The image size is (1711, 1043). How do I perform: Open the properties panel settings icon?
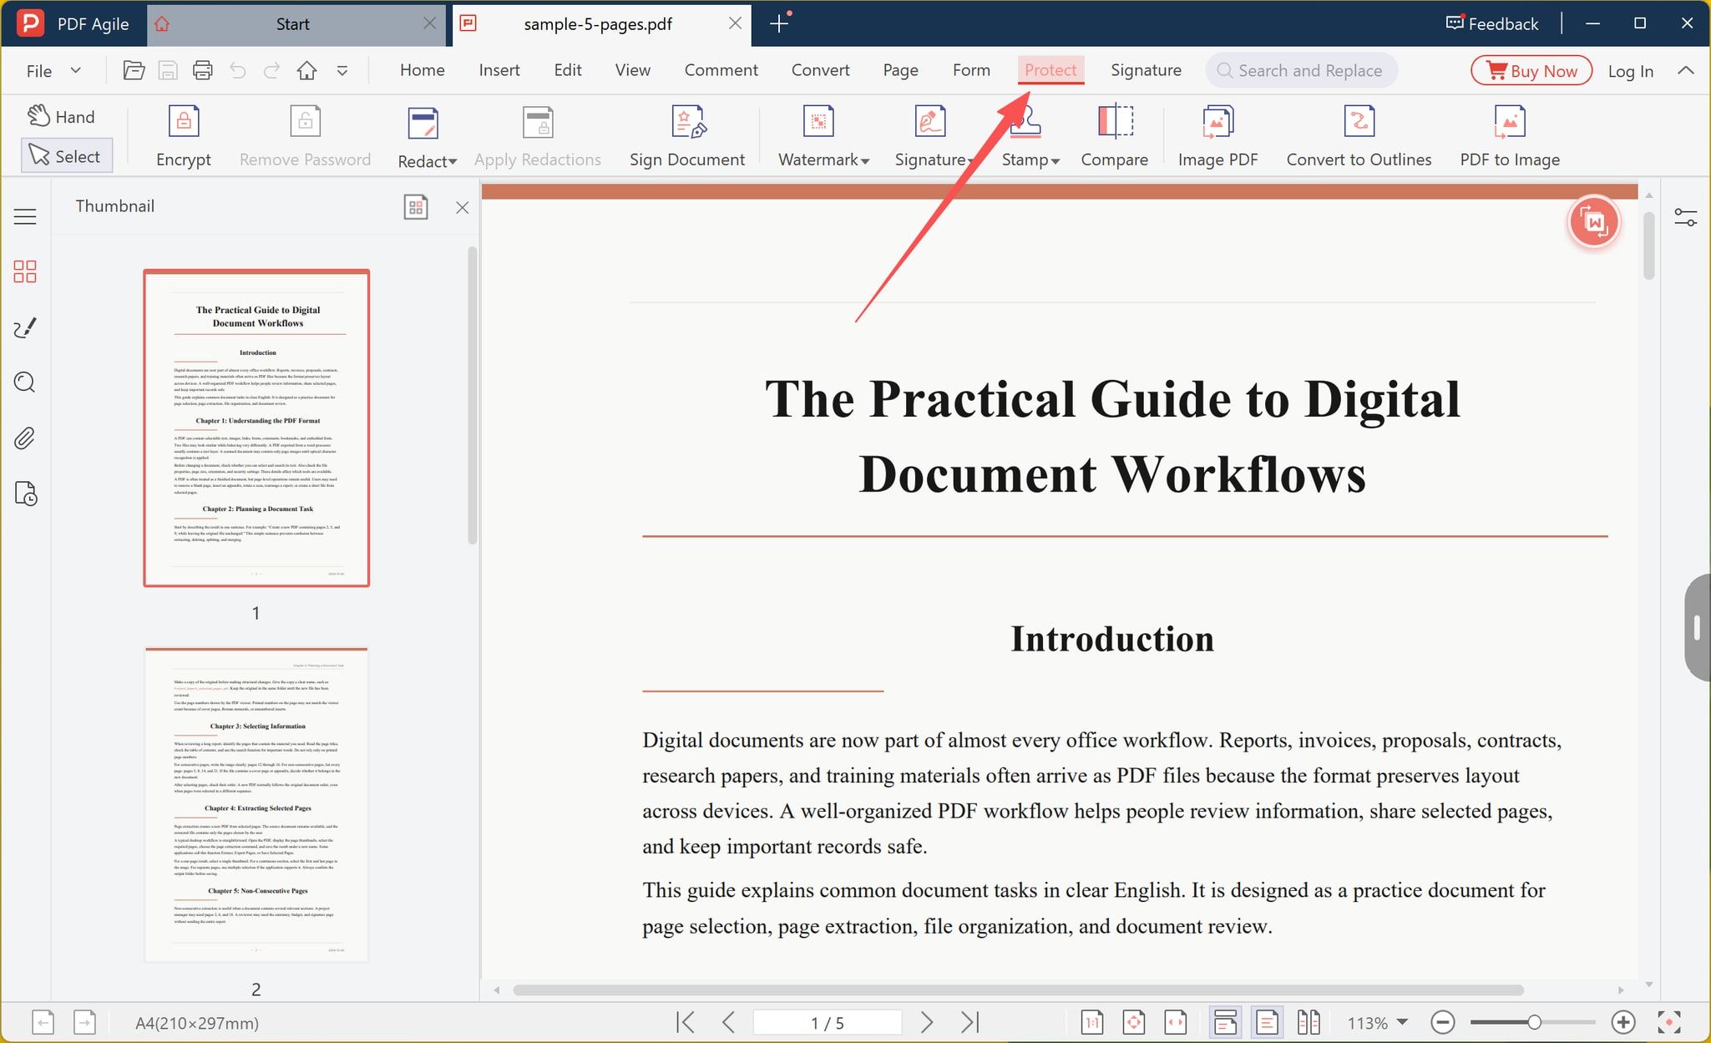(x=1686, y=218)
